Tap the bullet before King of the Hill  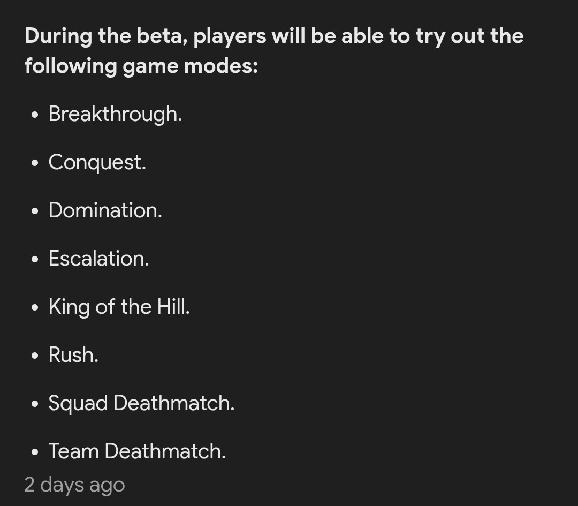[35, 308]
